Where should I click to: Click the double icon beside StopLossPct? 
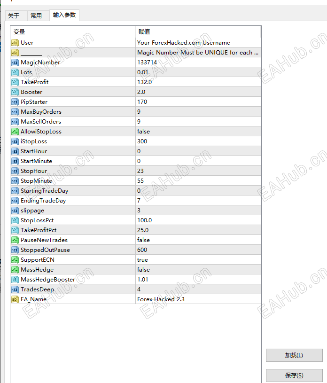[15, 220]
